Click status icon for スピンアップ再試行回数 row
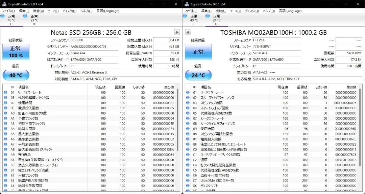The height and width of the screenshot is (194, 365). point(188,134)
